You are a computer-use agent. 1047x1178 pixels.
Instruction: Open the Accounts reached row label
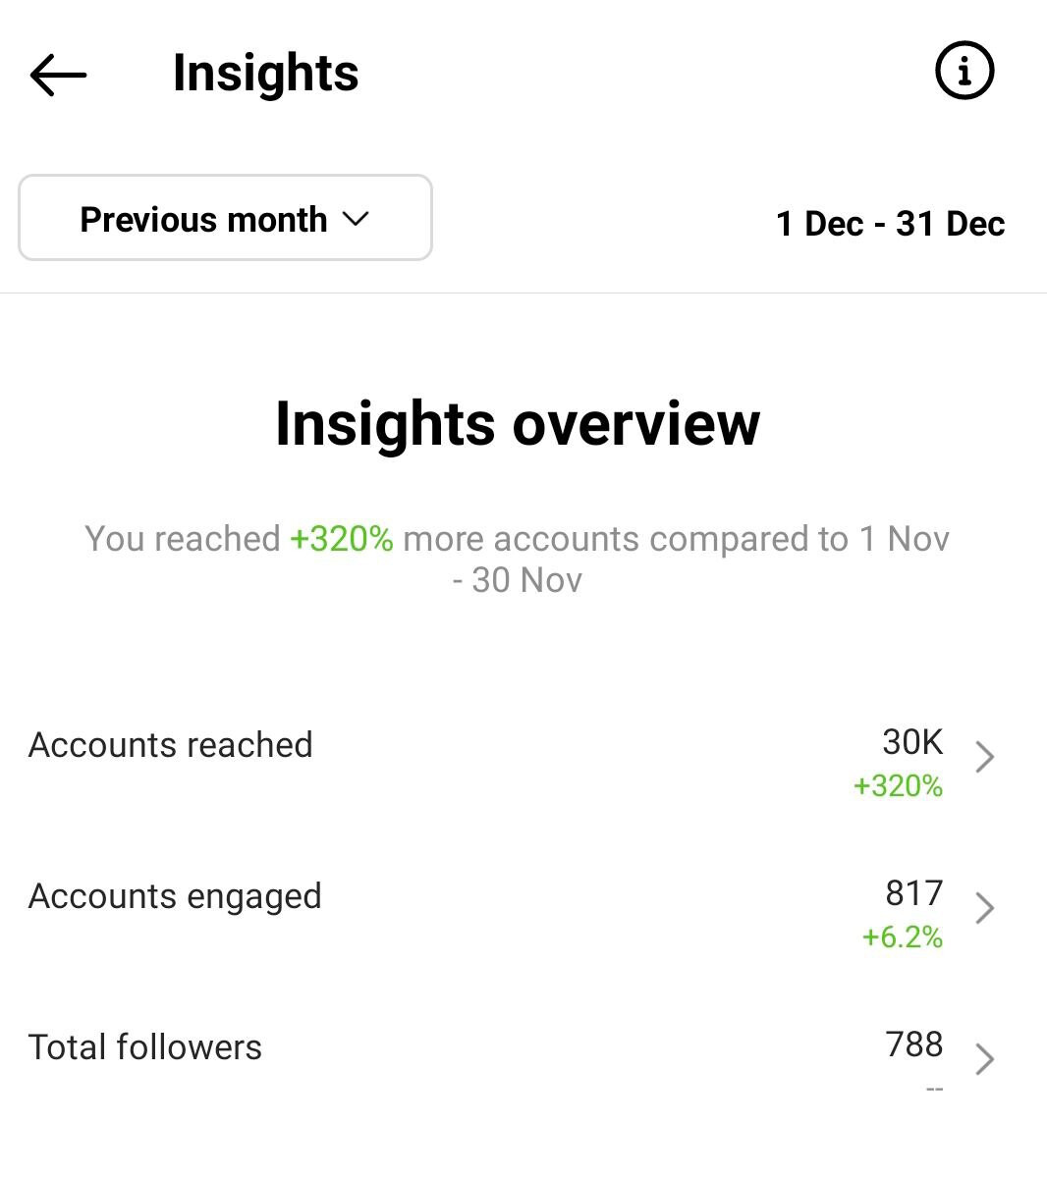(171, 745)
